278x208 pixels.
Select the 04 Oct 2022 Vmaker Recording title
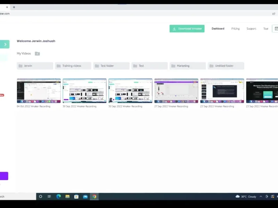point(33,106)
